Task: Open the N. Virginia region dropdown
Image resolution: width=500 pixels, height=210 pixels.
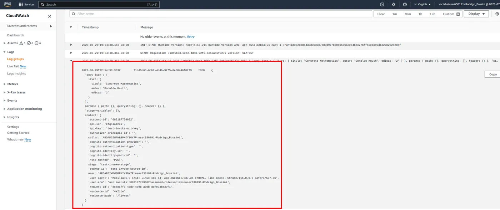Action: (422, 5)
